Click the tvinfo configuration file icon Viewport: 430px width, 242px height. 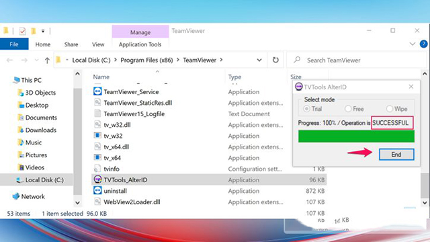[x=97, y=169]
